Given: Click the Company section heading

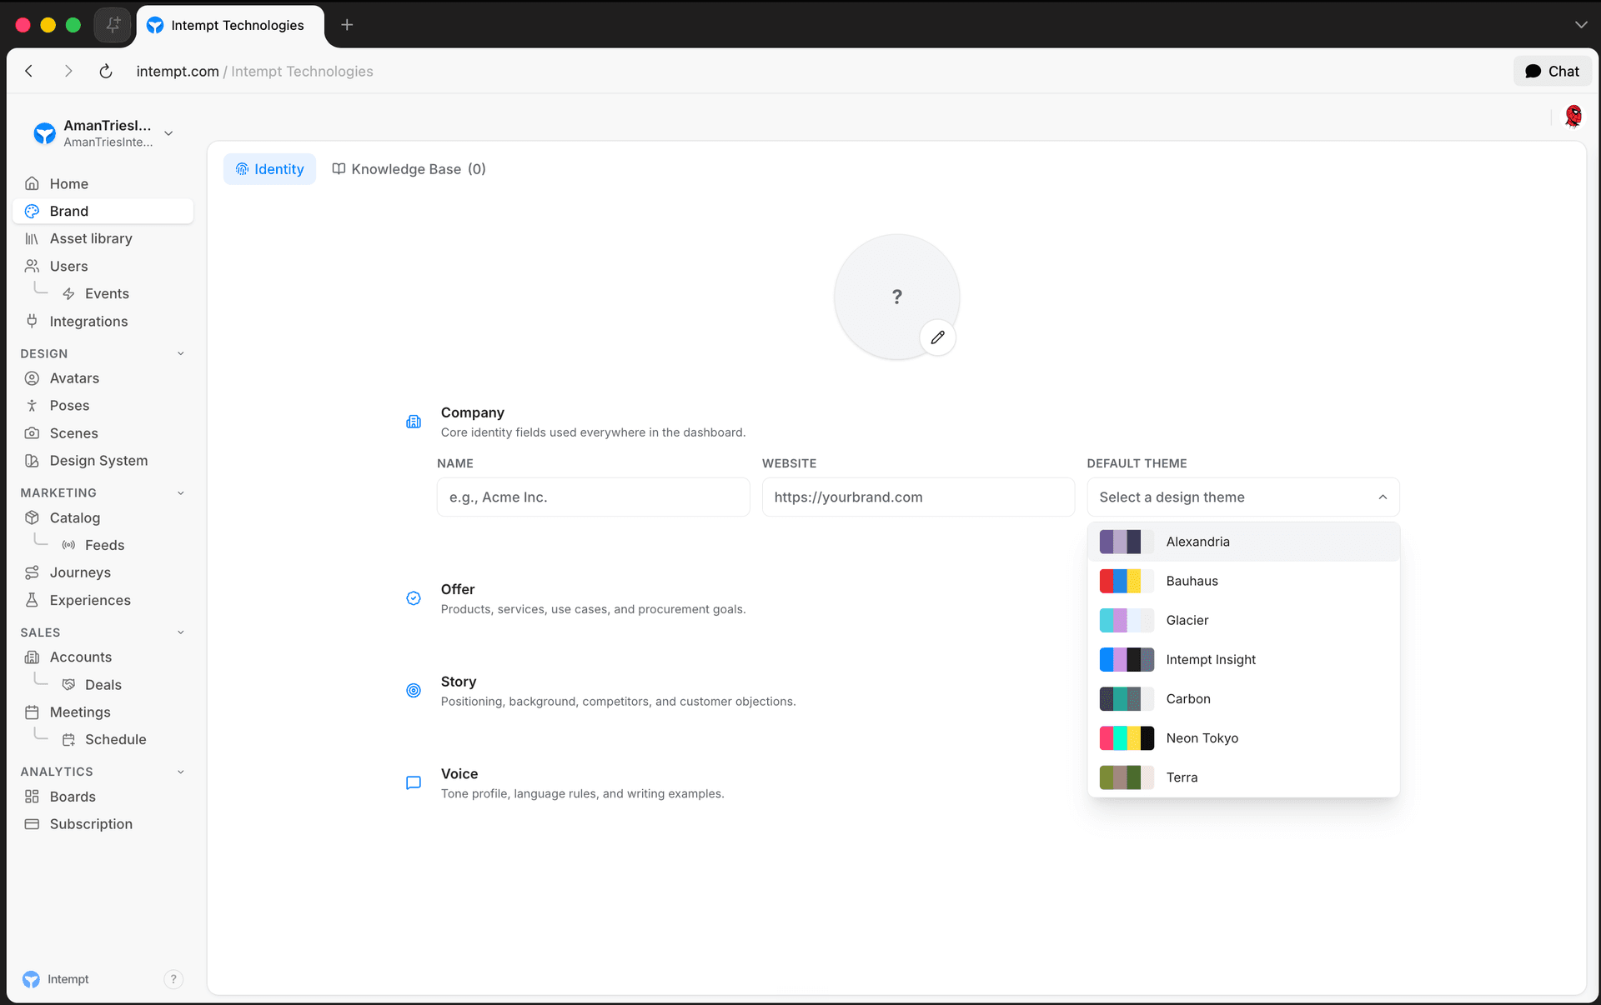Looking at the screenshot, I should click(x=472, y=412).
